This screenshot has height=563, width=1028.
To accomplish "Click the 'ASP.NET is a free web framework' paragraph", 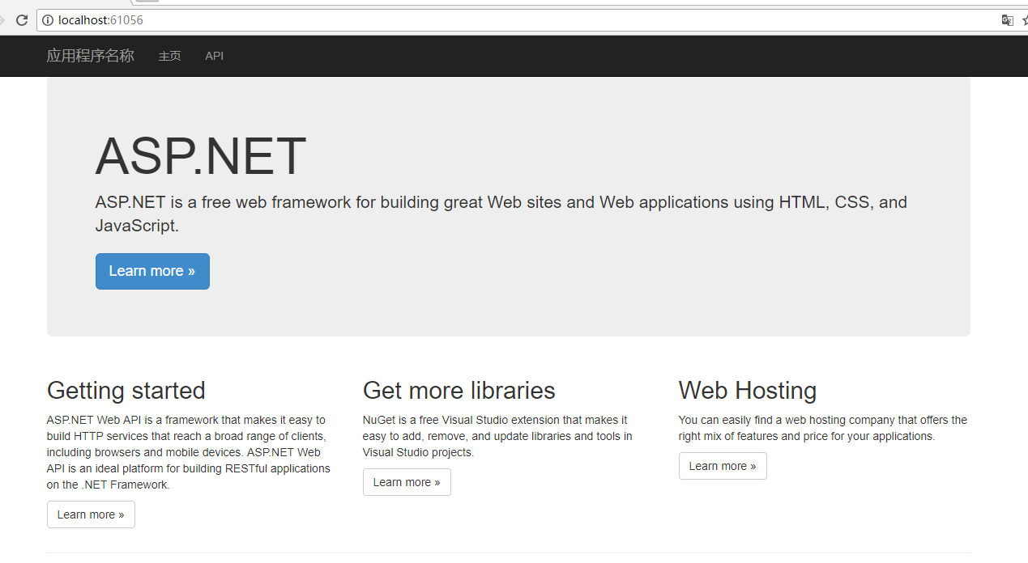I will coord(501,214).
